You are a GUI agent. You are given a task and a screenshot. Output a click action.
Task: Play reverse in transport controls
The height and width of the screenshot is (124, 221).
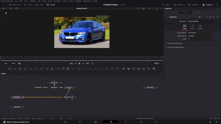75,63
